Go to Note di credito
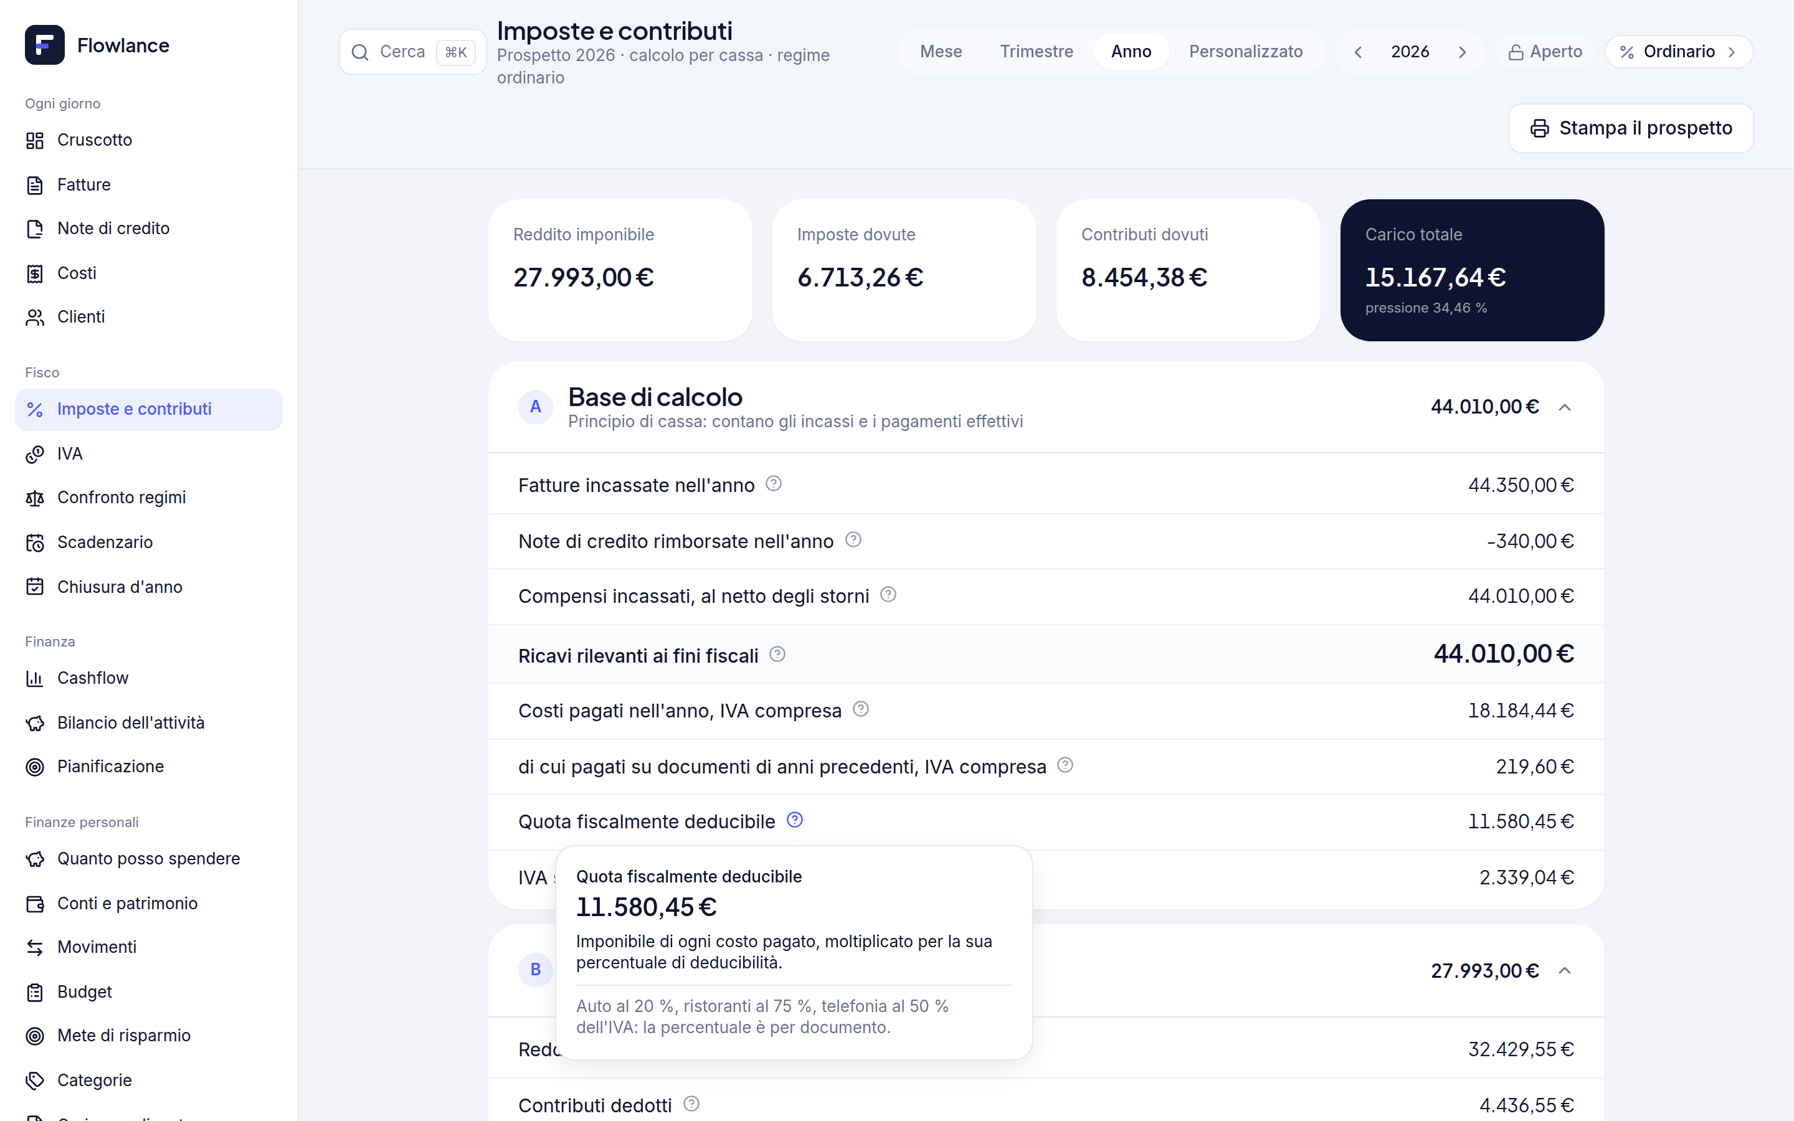The height and width of the screenshot is (1121, 1794). 148,229
